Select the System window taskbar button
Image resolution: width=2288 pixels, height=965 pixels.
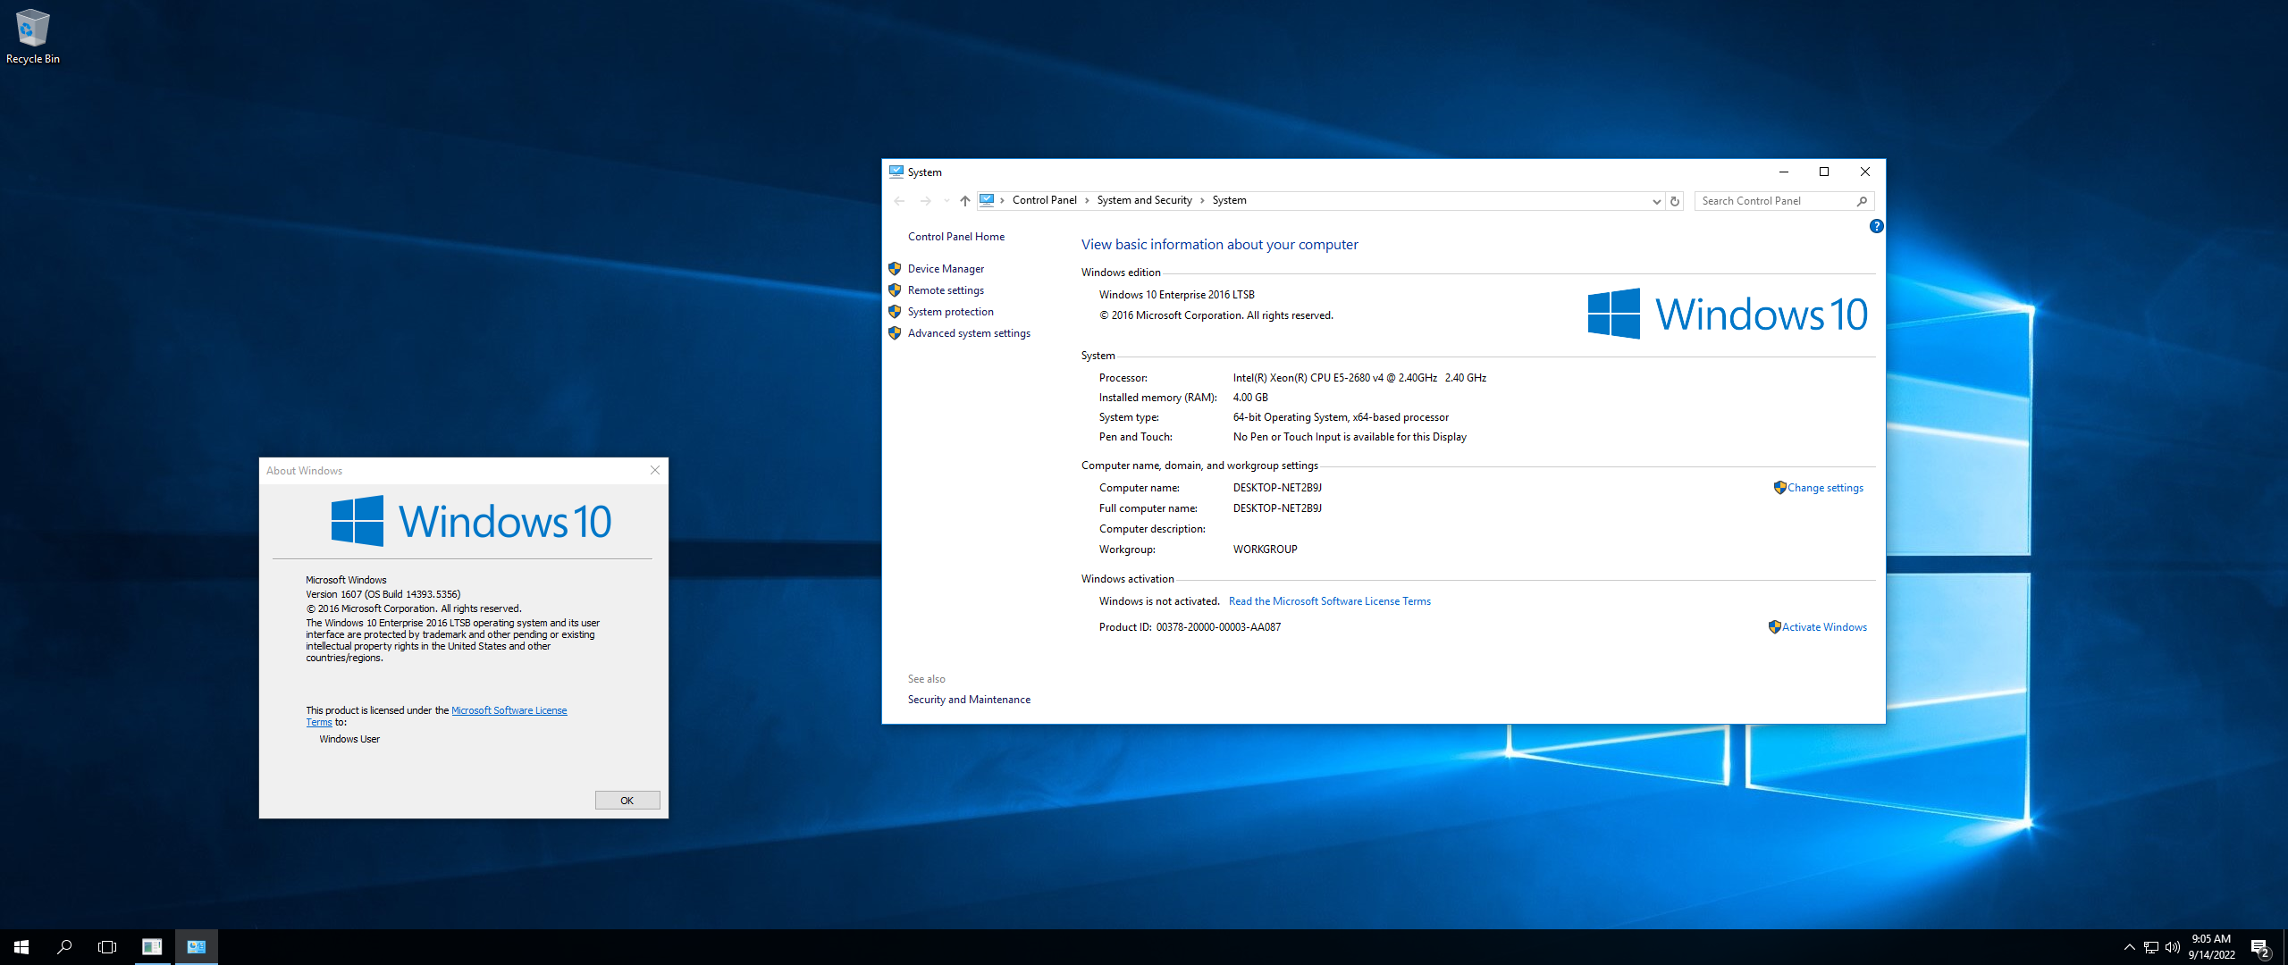[x=197, y=947]
